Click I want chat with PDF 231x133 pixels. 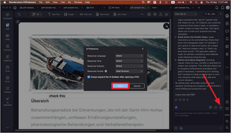[x=185, y=95]
